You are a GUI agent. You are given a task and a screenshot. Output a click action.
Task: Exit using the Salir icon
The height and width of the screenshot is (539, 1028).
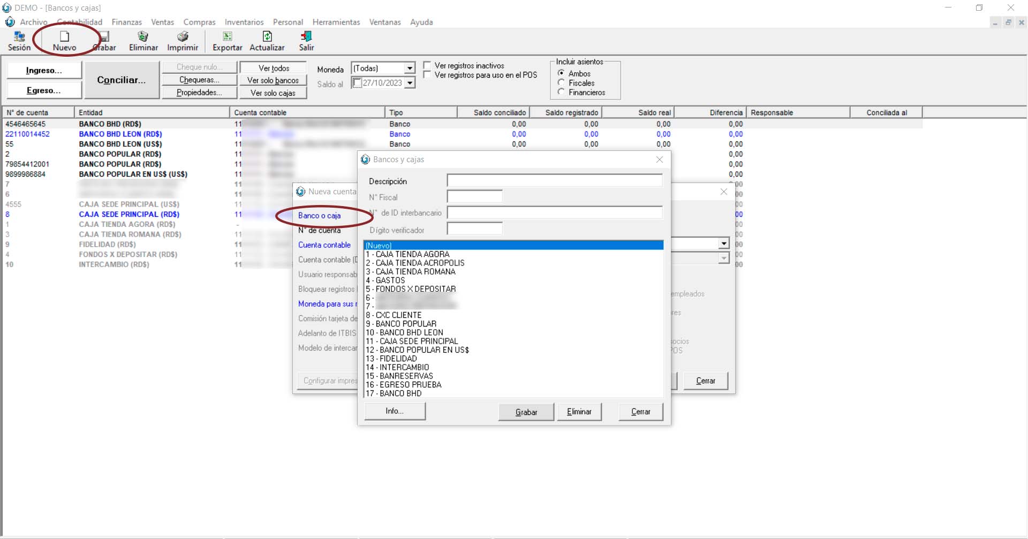(x=306, y=37)
